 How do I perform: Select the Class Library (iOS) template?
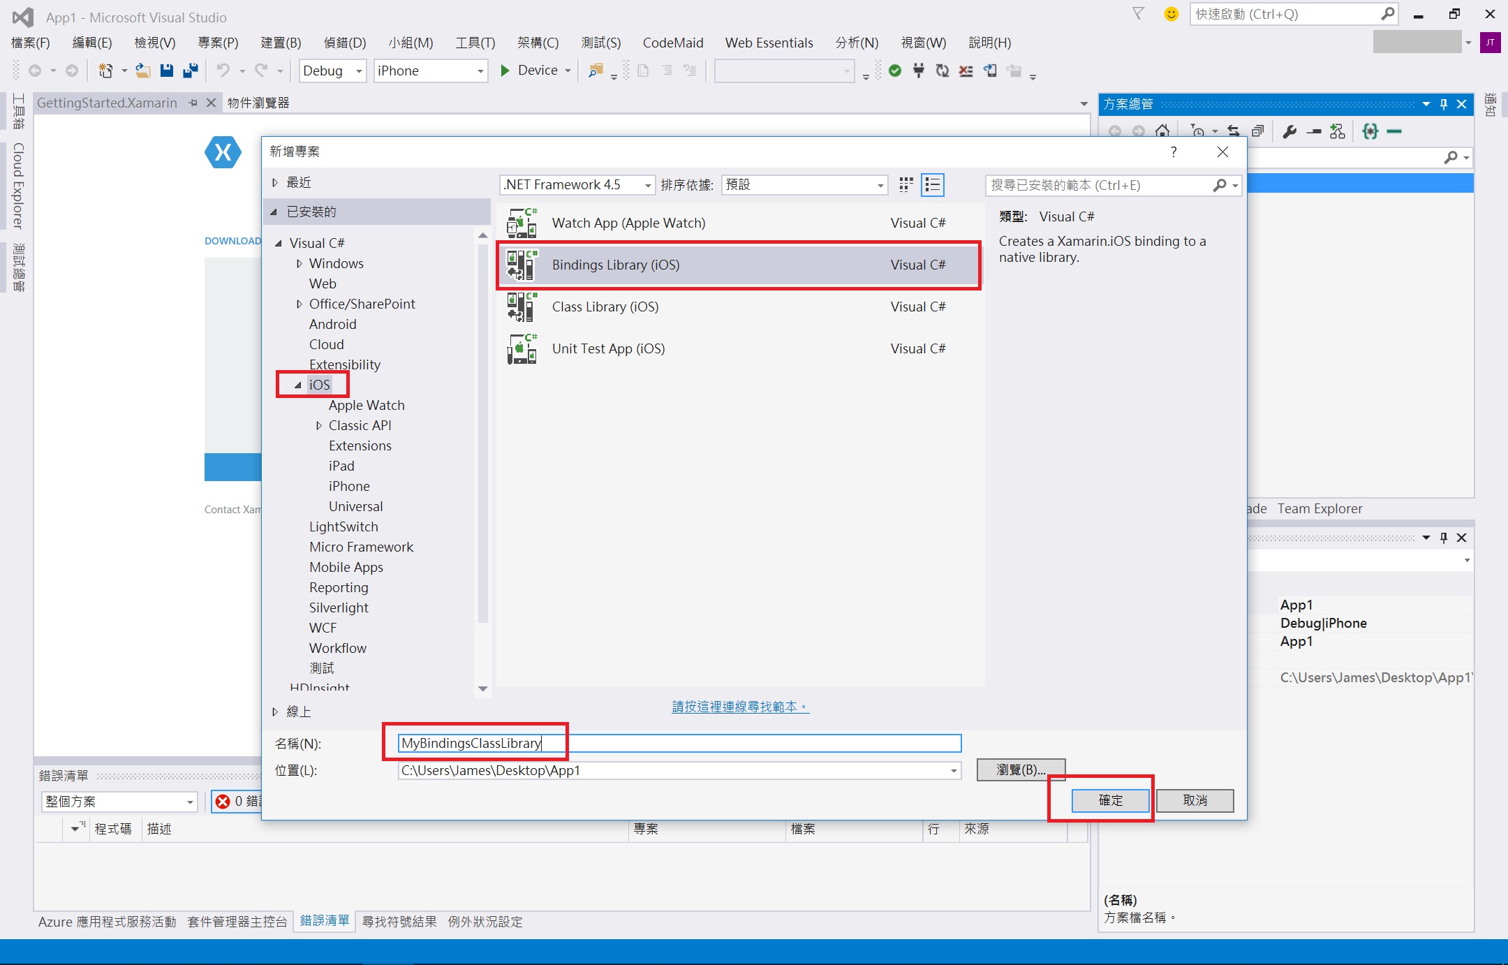tap(739, 307)
